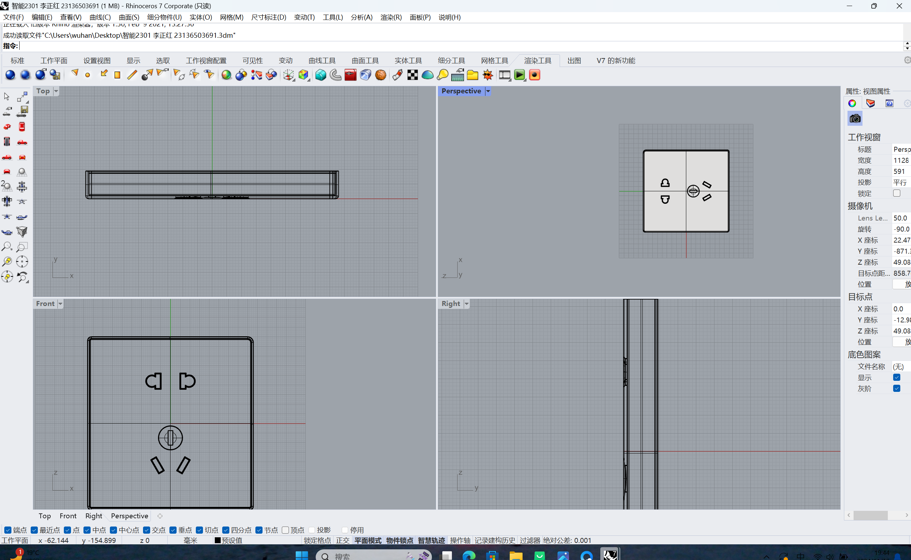Click the zoom window magnifier with dashed box
The height and width of the screenshot is (560, 911).
[22, 247]
